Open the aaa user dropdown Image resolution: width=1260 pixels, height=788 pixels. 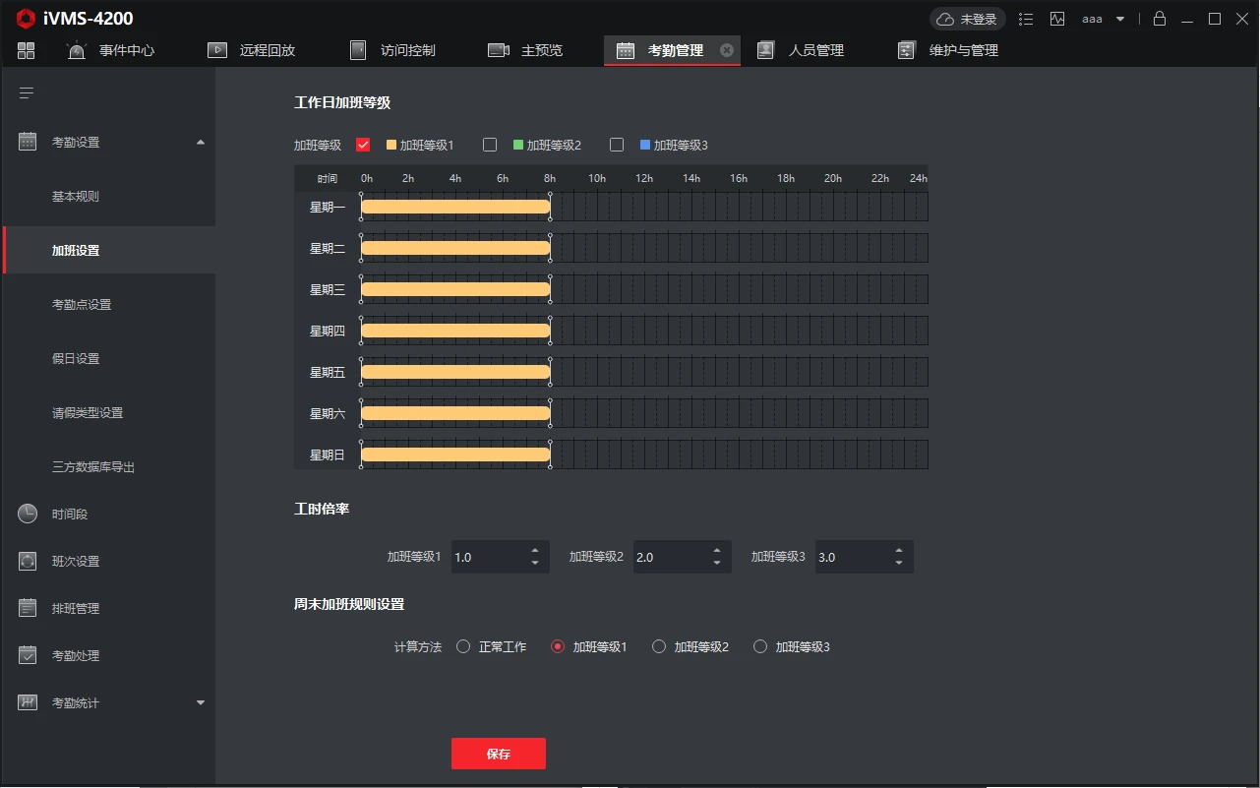click(1103, 19)
